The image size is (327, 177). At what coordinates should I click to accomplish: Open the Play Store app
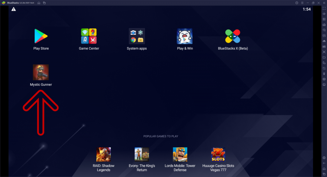(41, 36)
